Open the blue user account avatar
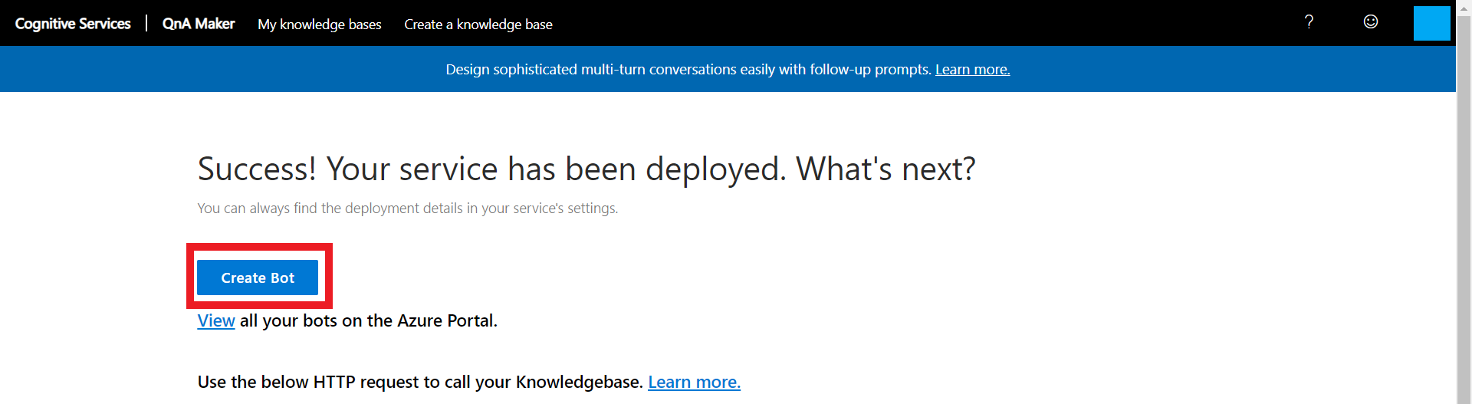 click(x=1431, y=23)
